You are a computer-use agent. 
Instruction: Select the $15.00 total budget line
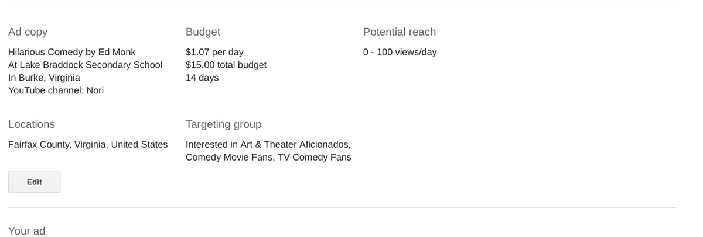(226, 65)
